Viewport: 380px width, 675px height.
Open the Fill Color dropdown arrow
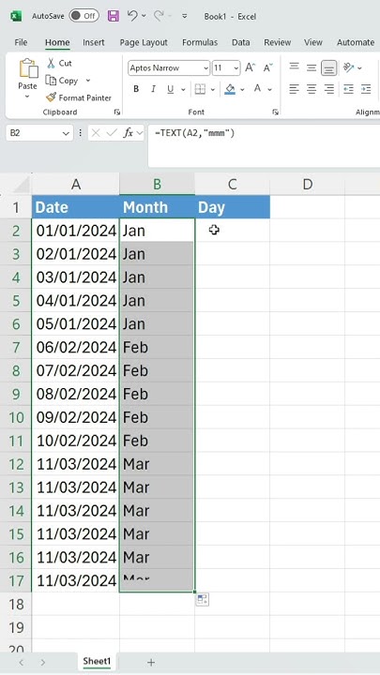coord(242,90)
